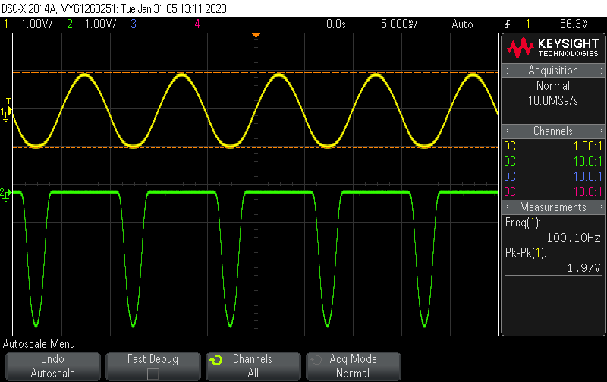Viewport: 607px width, 382px height.
Task: Click the channel 2 ground level marker
Action: 6,194
